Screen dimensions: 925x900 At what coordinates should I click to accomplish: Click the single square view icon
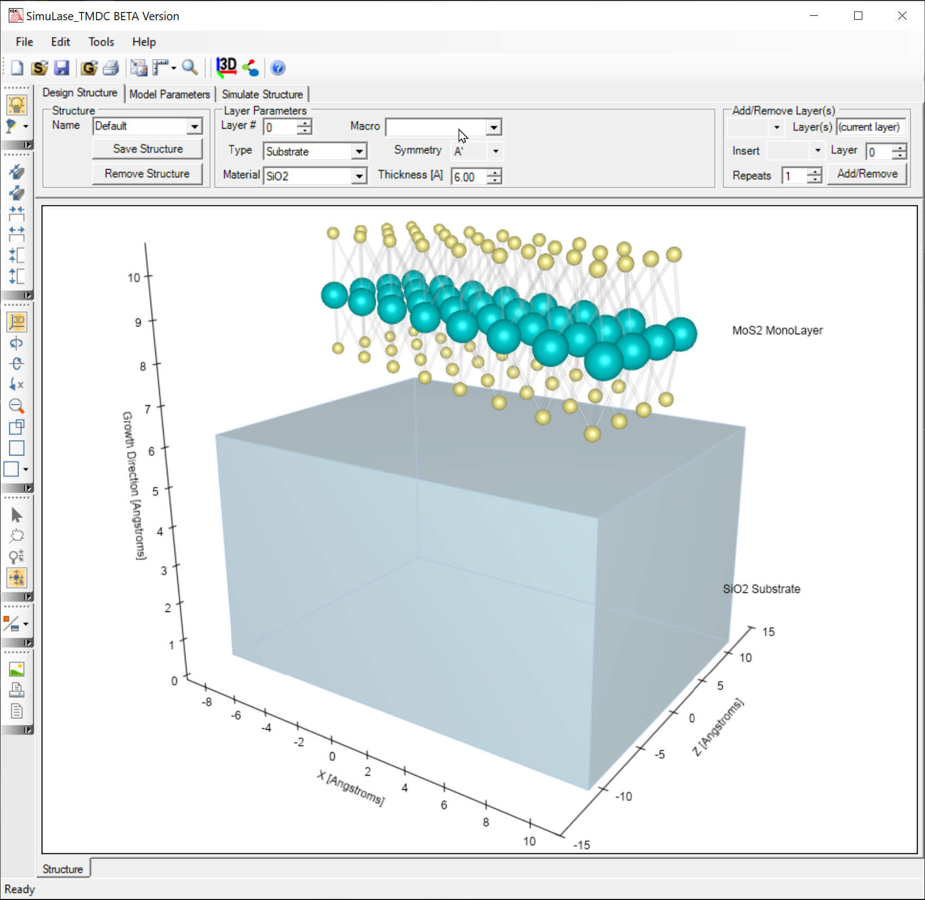tap(16, 448)
